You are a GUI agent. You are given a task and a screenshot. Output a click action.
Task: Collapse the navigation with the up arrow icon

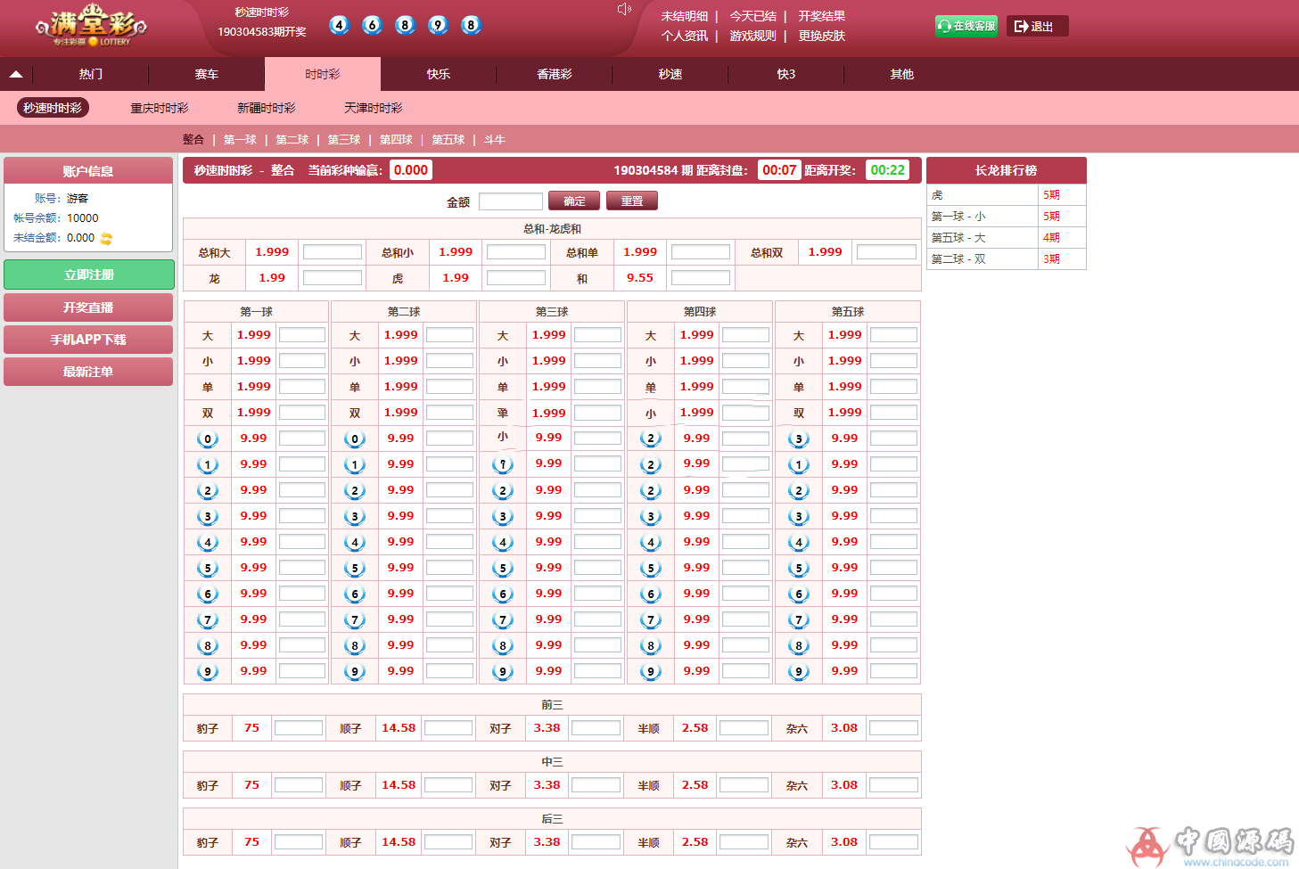coord(16,74)
